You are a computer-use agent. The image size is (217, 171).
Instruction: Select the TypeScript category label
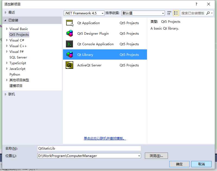click(18, 63)
